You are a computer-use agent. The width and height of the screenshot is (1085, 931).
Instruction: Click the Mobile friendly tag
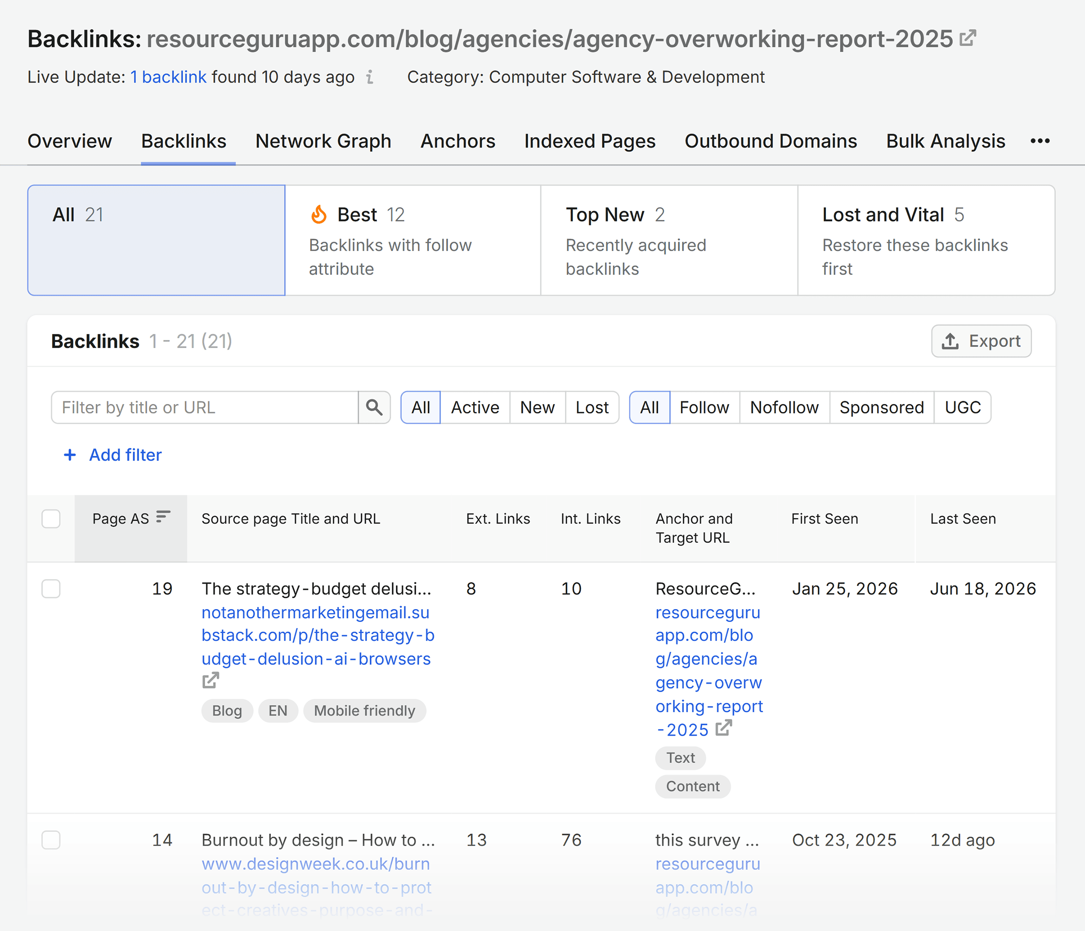[365, 710]
